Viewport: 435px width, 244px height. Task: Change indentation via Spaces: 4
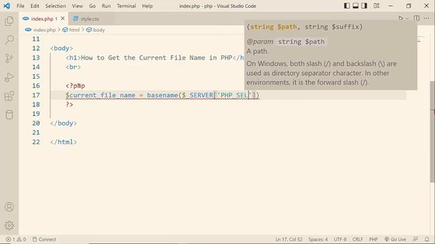coord(318,239)
